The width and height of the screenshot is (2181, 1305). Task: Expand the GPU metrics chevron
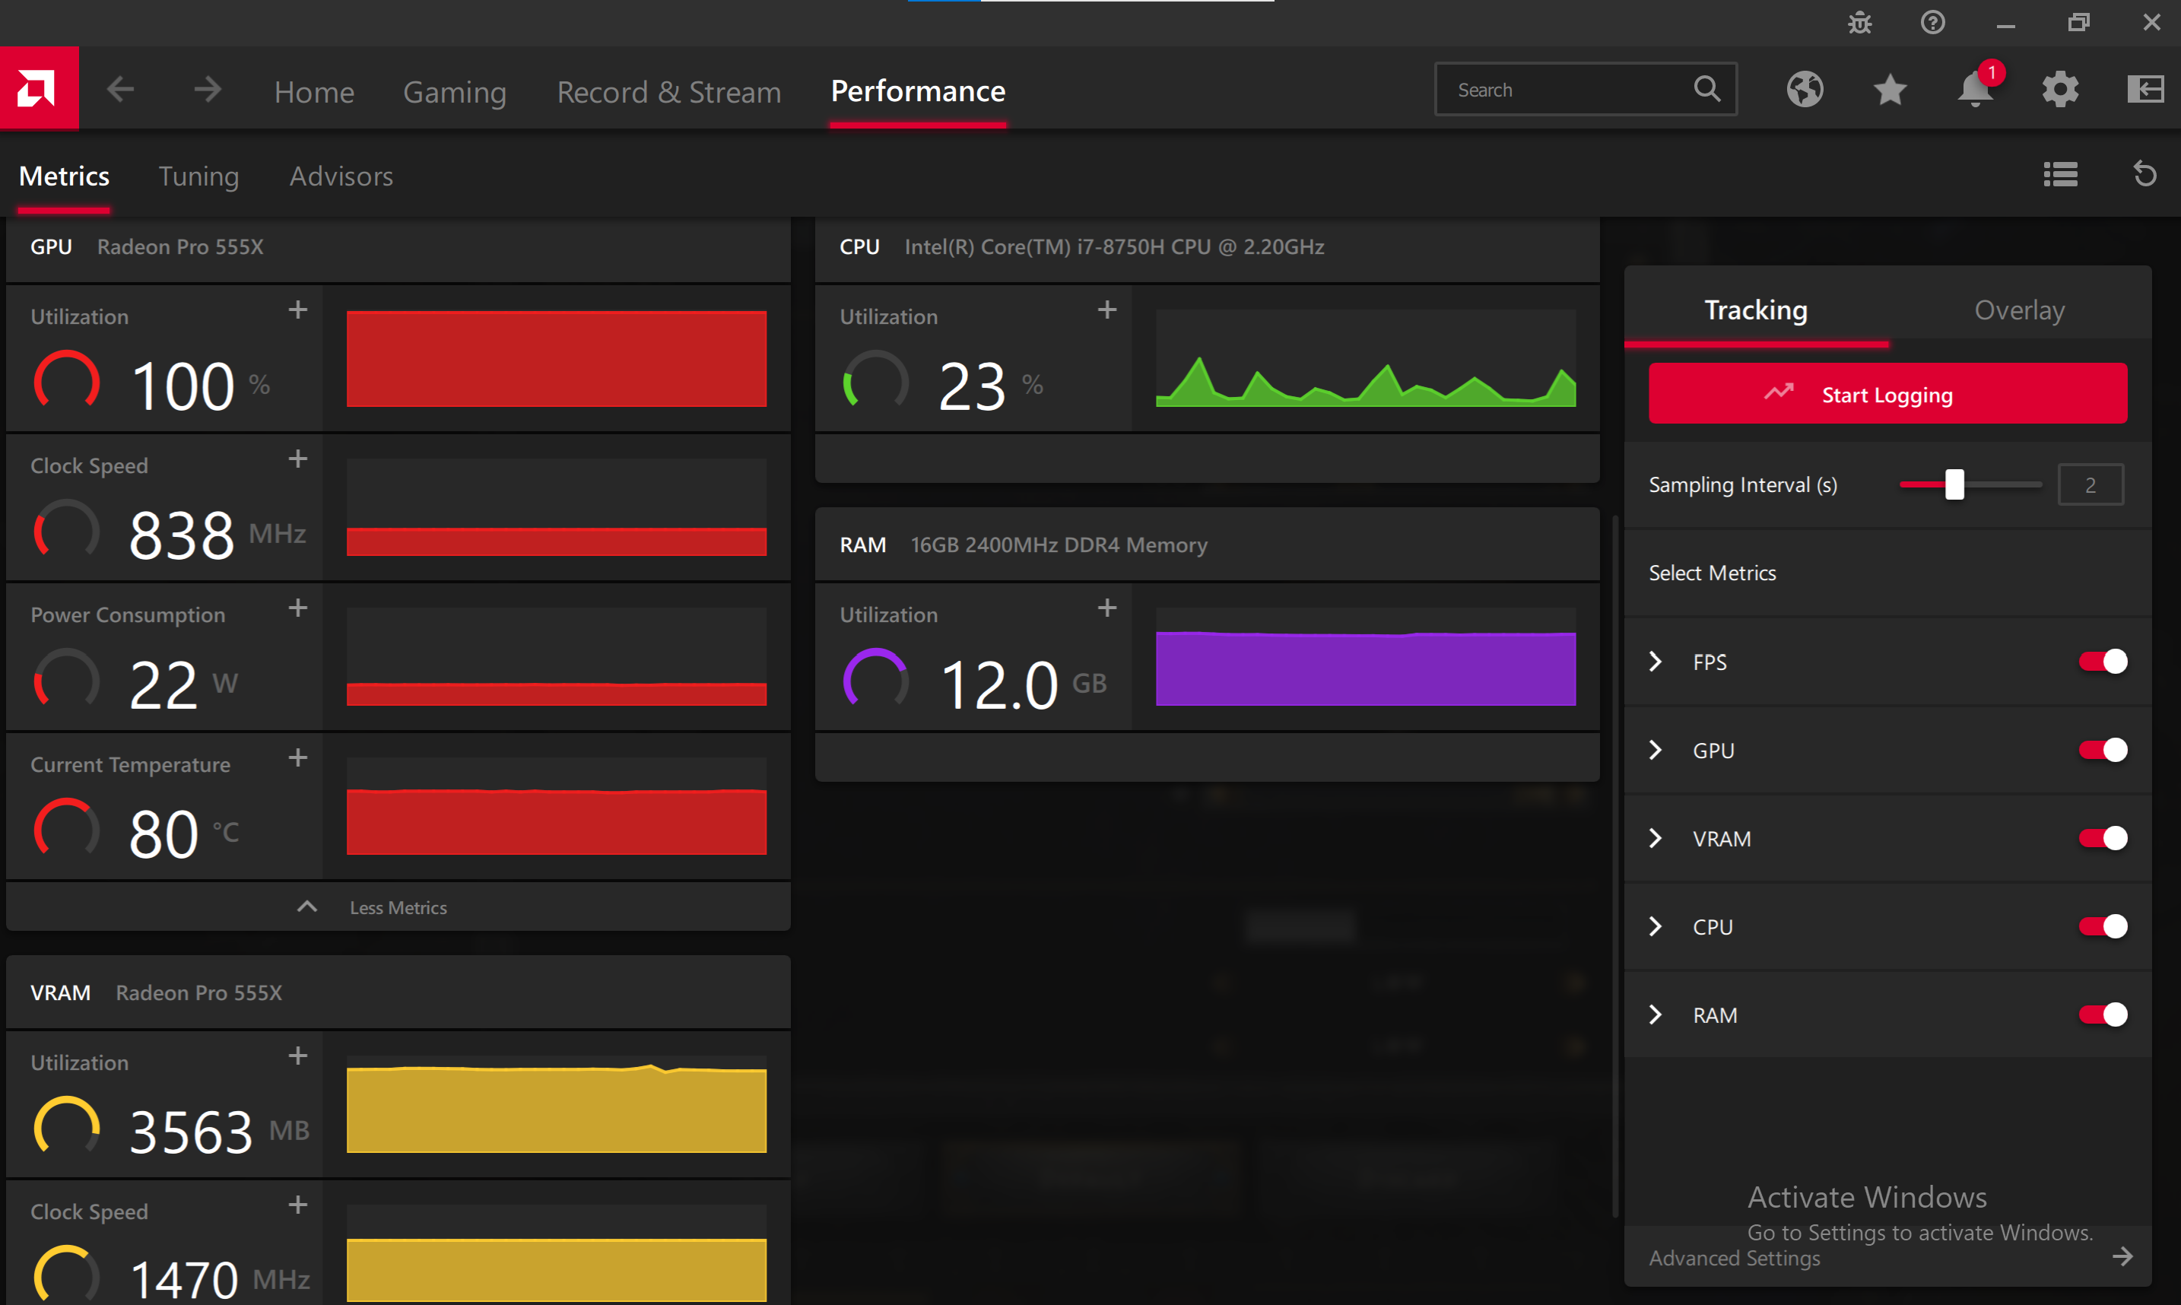coord(1656,750)
